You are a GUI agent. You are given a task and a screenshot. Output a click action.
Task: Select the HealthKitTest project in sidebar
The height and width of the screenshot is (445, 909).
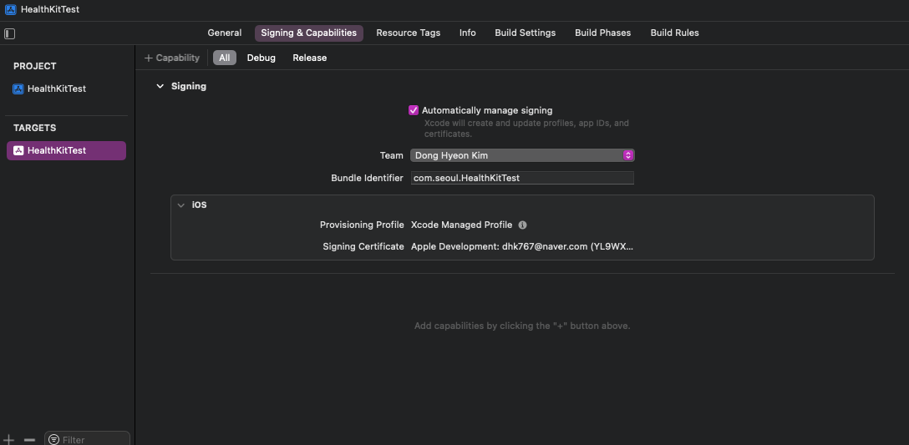[56, 89]
